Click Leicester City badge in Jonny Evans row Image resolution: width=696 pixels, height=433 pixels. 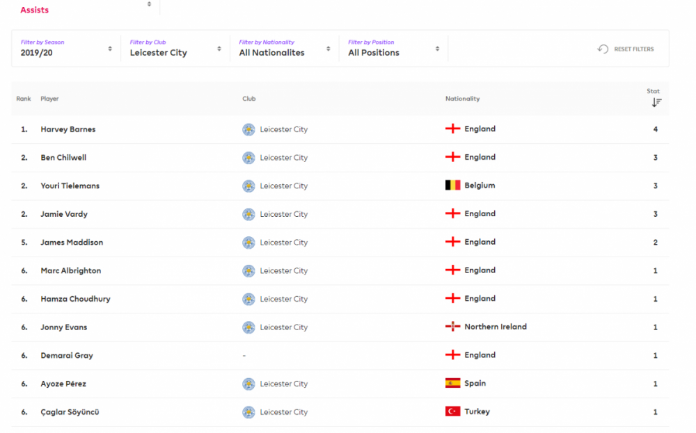(248, 327)
